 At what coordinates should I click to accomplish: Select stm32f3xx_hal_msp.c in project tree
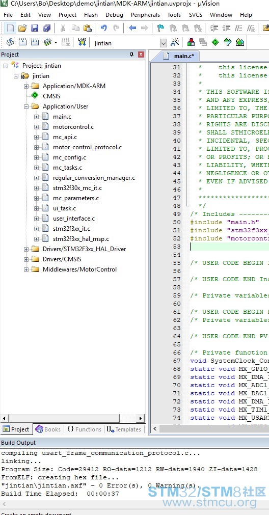click(81, 239)
